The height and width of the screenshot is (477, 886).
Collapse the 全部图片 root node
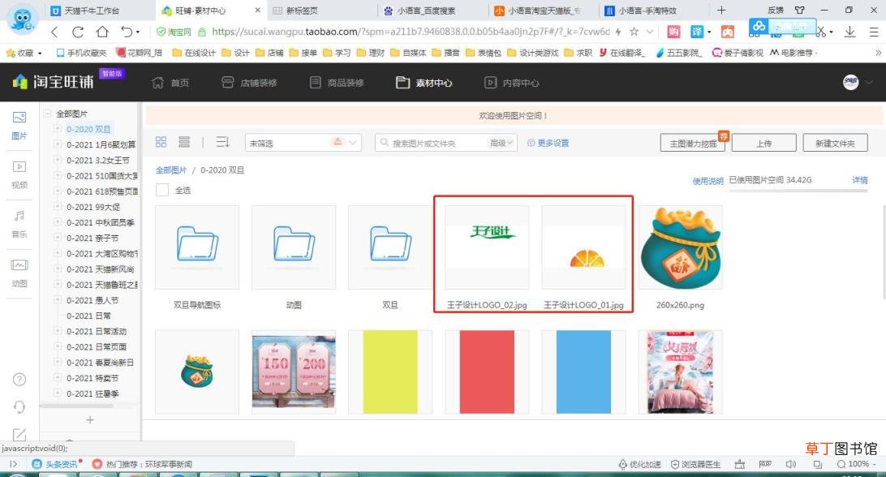click(x=47, y=114)
